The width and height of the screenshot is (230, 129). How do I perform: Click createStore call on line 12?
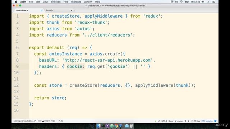[83, 85]
